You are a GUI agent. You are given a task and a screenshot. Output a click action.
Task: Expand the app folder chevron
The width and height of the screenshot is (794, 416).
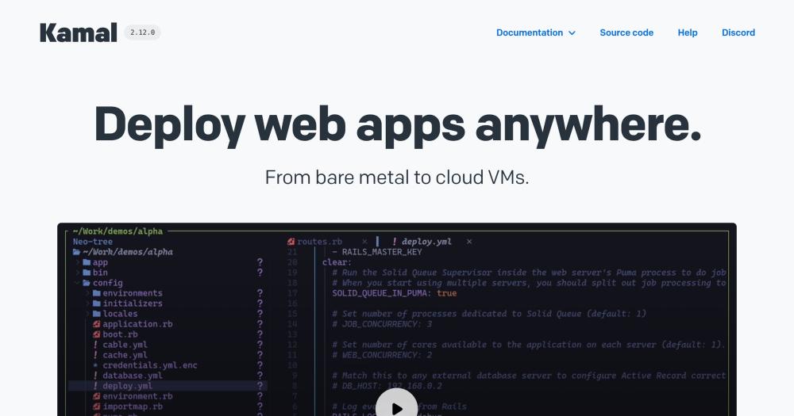pyautogui.click(x=78, y=262)
